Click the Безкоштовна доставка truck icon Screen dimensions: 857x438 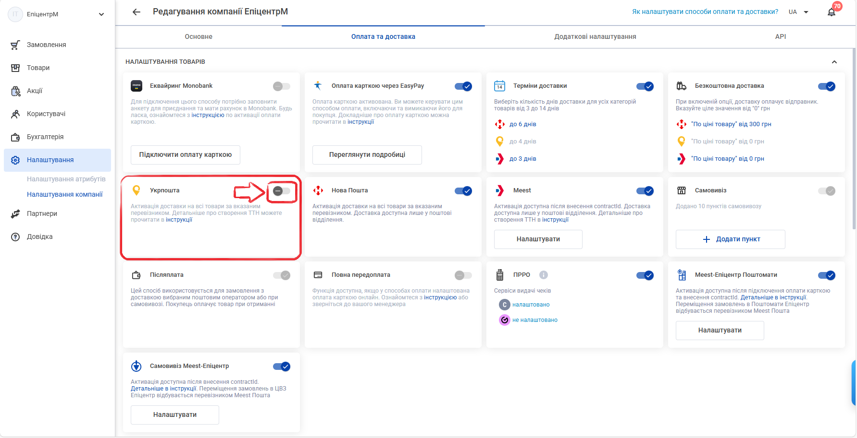click(682, 86)
